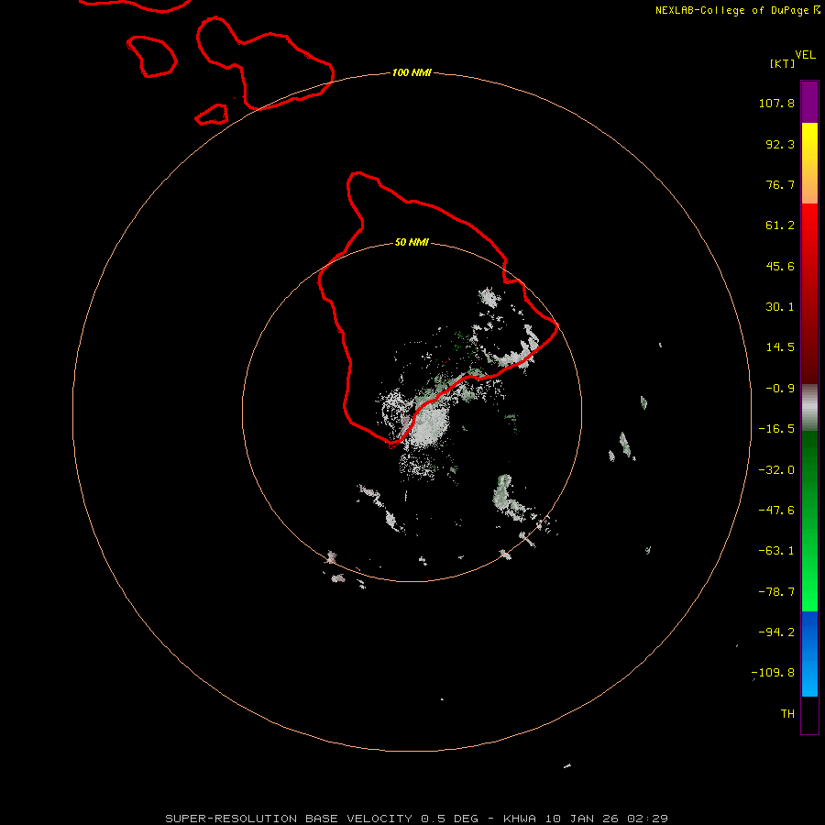
Task: Select the -16.5 legend value
Action: click(776, 429)
